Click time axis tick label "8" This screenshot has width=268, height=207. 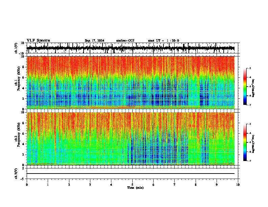click(196, 185)
